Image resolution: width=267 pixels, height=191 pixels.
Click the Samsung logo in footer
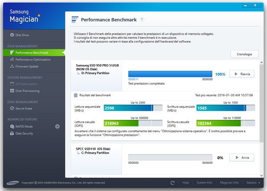(x=12, y=183)
